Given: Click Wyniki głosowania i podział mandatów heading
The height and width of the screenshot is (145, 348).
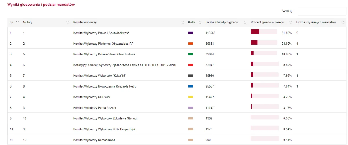Looking at the screenshot, I should 41,5.
